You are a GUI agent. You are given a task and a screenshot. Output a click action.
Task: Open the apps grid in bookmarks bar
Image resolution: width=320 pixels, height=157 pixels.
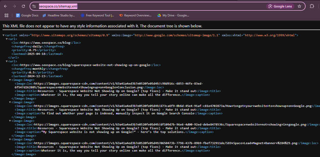[6, 15]
